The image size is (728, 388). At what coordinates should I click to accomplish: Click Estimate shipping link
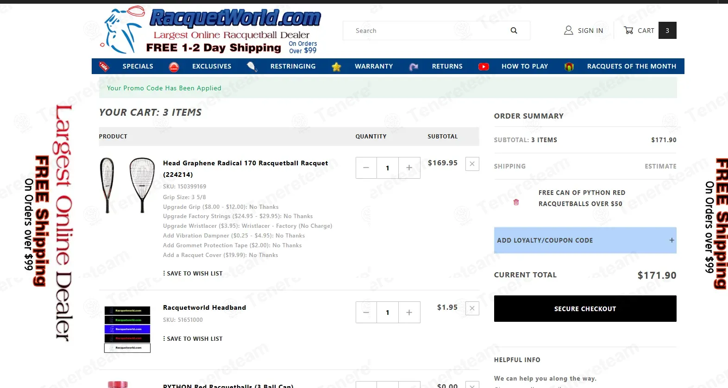pyautogui.click(x=660, y=166)
